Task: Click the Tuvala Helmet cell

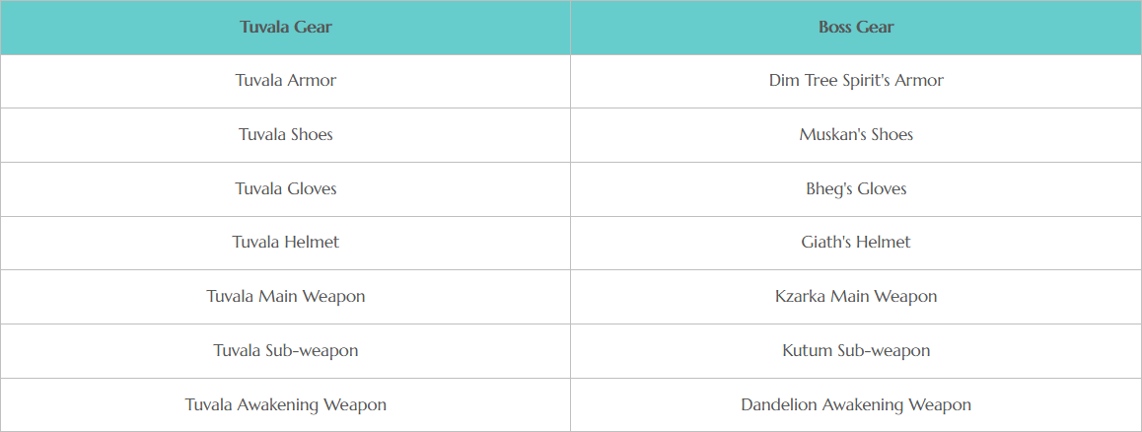Action: 285,242
